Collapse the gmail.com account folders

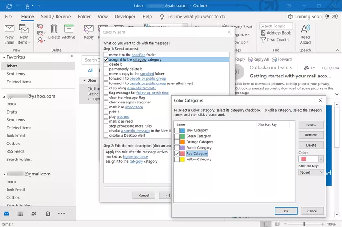tap(4, 174)
